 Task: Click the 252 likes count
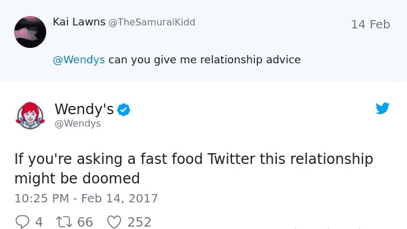point(140,222)
